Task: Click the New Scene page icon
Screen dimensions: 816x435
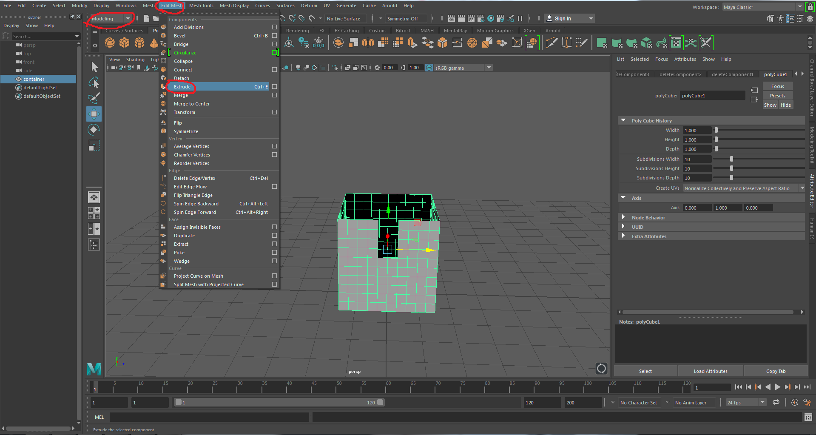Action: pos(146,18)
